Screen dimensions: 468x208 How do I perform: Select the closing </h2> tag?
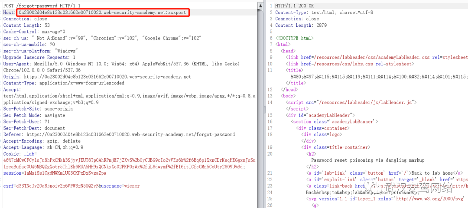[x=312, y=166]
